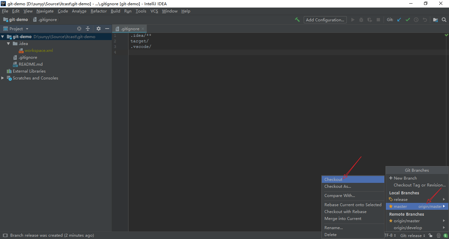Click the Search Everywhere magnifier icon
This screenshot has width=449, height=239.
click(x=444, y=20)
